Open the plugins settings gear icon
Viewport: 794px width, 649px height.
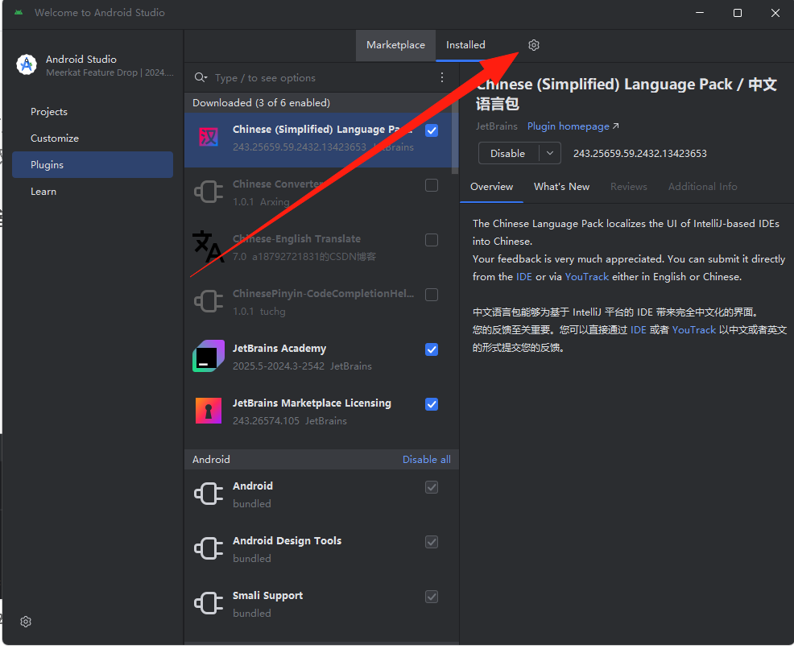pyautogui.click(x=534, y=45)
